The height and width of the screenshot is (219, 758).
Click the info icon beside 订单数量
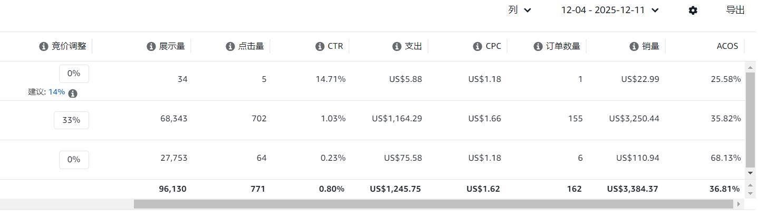click(x=538, y=46)
